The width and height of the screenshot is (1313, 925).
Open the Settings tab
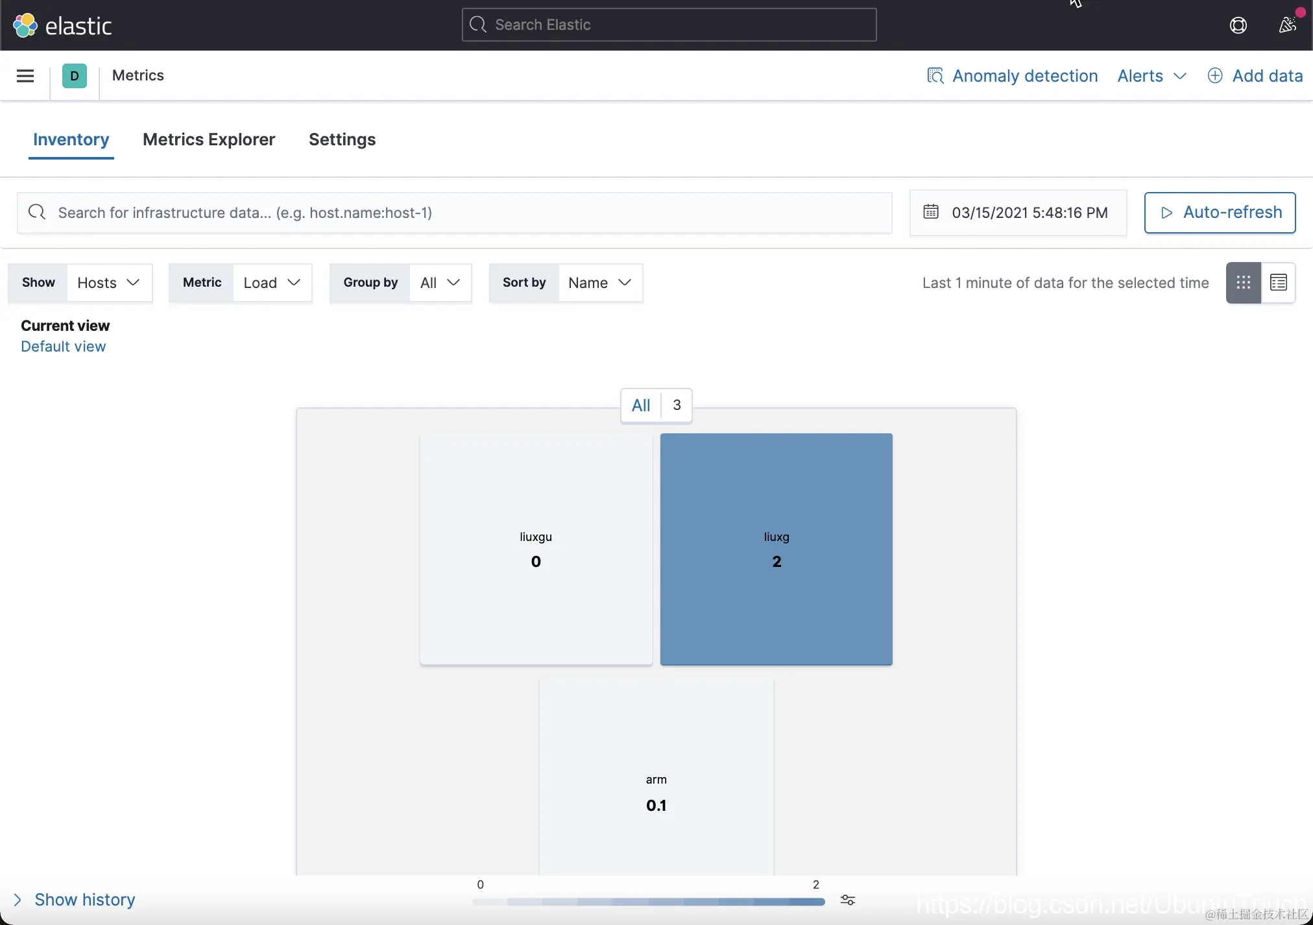[342, 139]
